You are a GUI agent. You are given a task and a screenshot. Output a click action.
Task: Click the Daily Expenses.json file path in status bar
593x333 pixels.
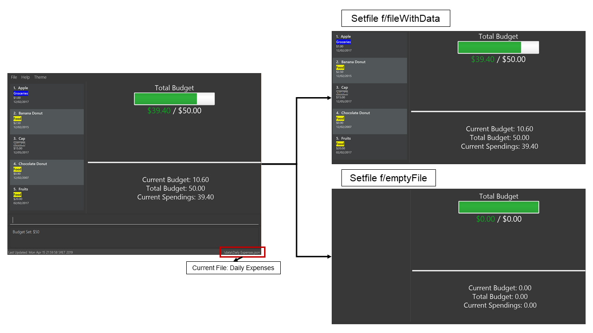tap(242, 252)
